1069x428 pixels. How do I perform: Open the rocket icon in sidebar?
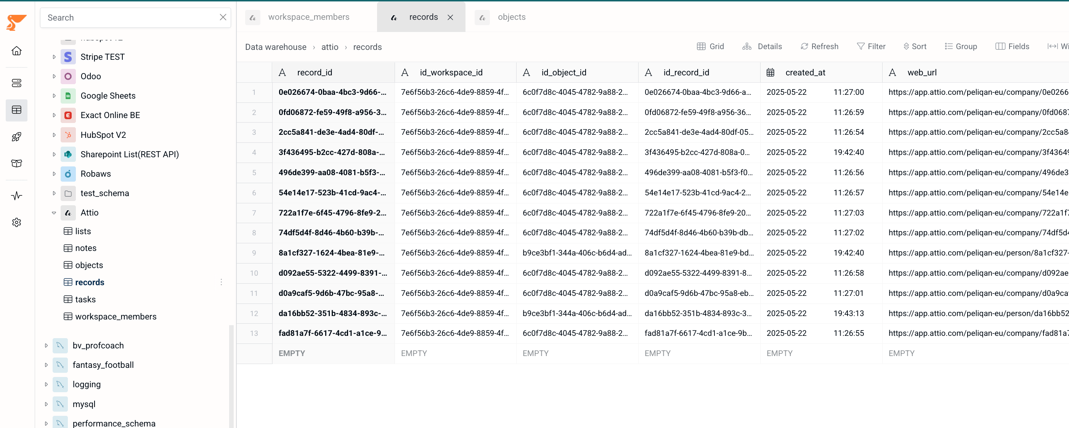[x=17, y=137]
